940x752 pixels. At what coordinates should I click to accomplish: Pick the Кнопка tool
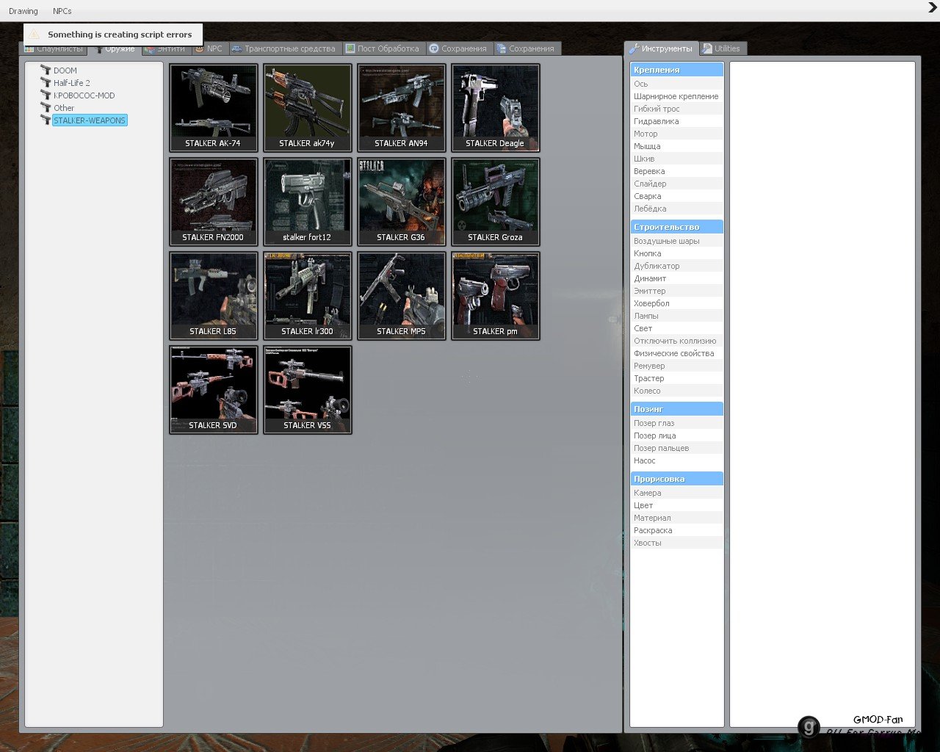tap(676, 253)
